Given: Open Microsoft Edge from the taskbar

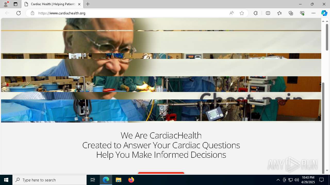Looking at the screenshot, I should [106, 180].
